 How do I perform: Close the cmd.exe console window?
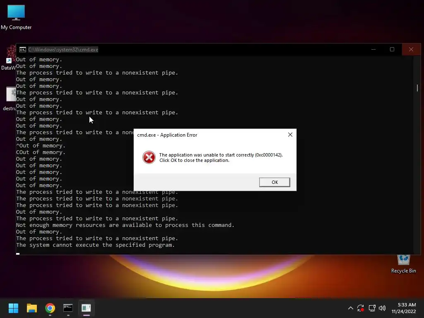(x=411, y=50)
